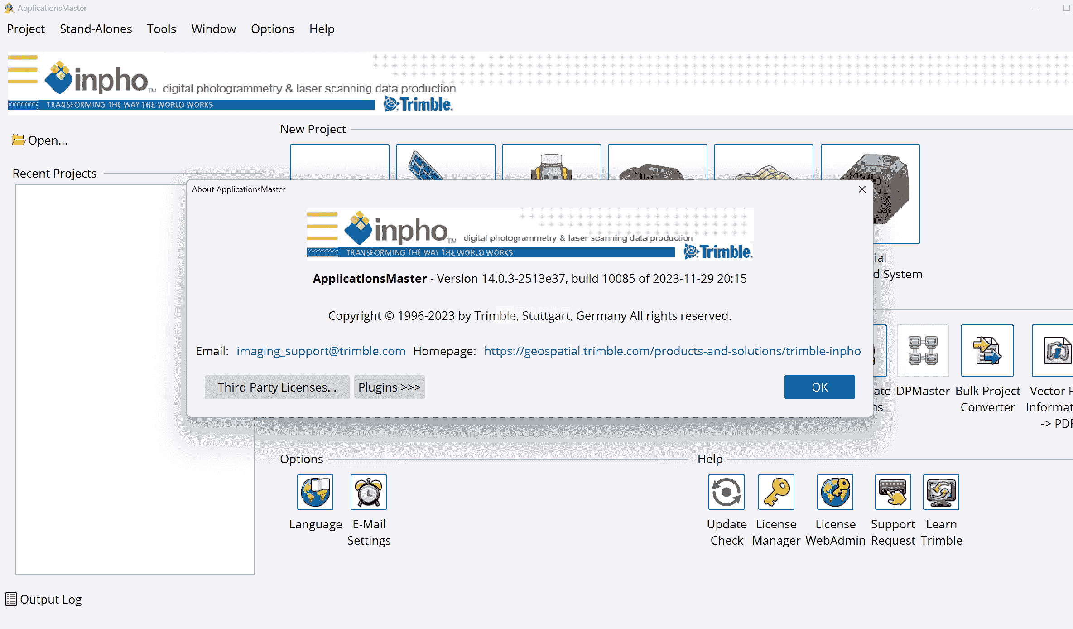Launch License Manager key icon
The width and height of the screenshot is (1073, 629).
point(776,492)
